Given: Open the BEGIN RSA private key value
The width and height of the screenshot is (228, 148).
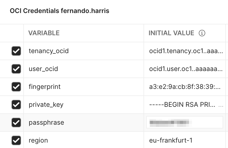Looking at the screenshot, I should coord(183,105).
